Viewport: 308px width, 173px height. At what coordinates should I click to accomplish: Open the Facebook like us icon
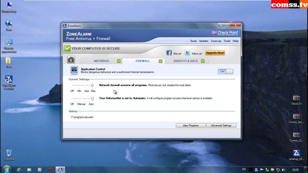[x=169, y=53]
